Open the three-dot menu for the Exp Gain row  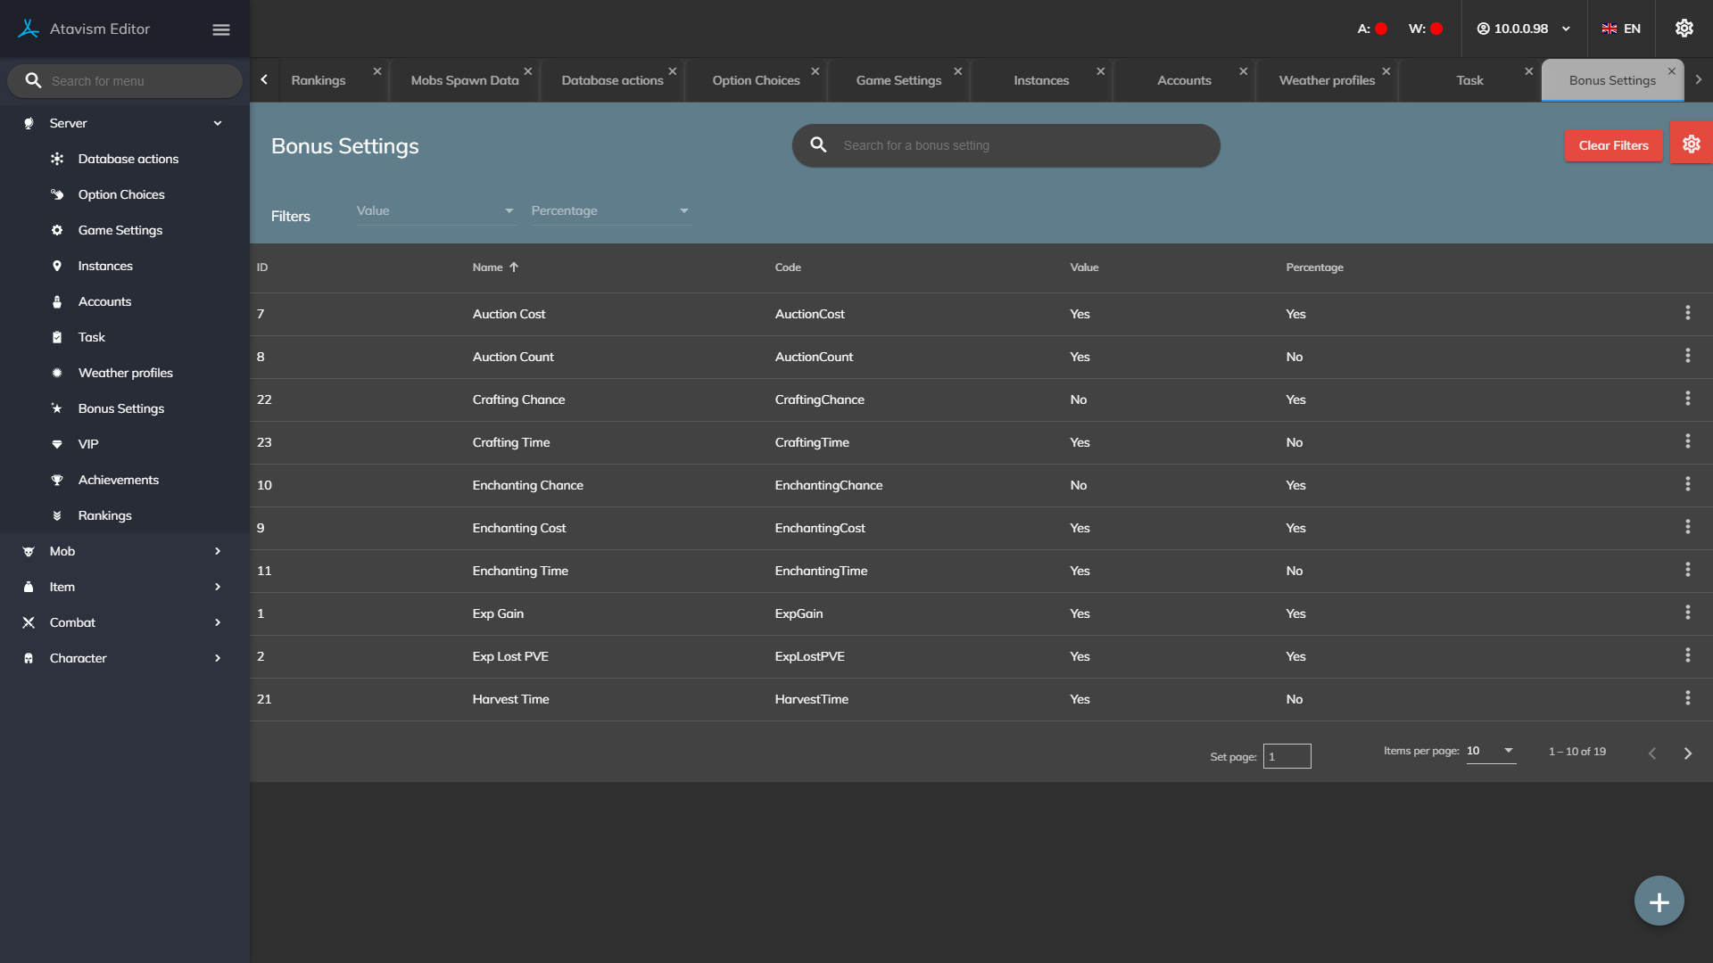click(1687, 613)
